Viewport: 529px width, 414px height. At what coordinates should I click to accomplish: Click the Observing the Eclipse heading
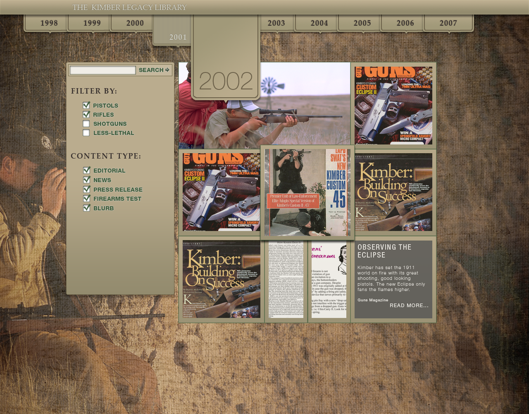point(384,251)
